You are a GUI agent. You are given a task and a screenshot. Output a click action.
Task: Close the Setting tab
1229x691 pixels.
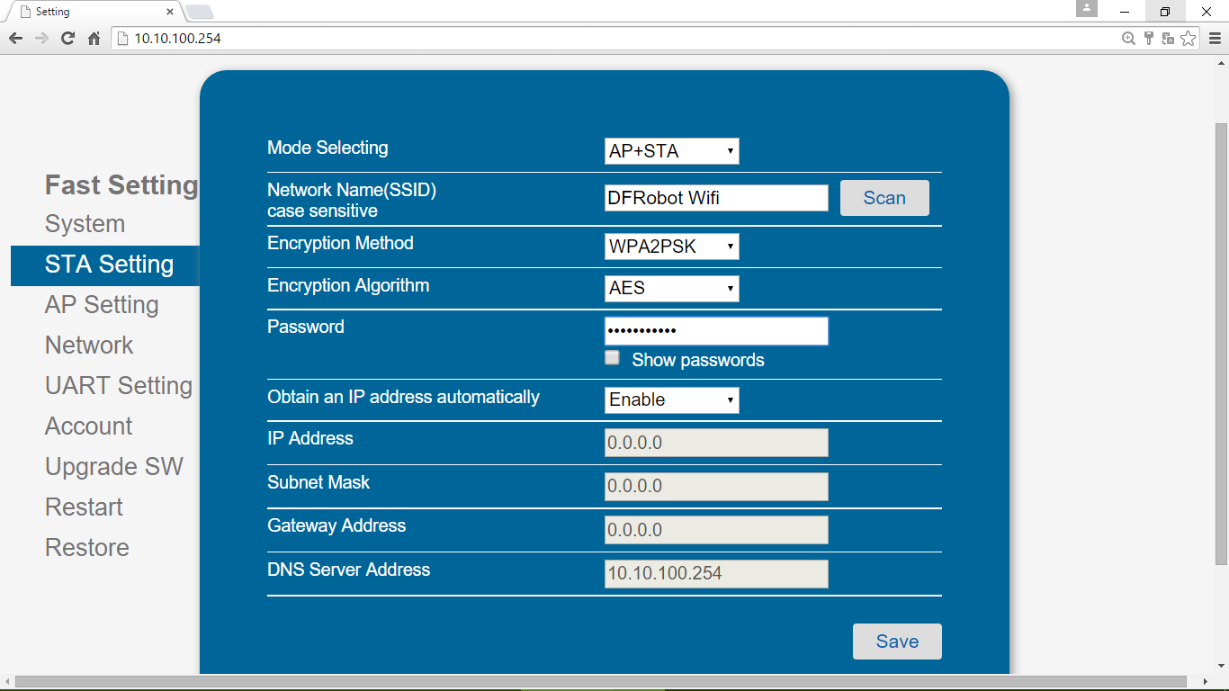[x=170, y=12]
